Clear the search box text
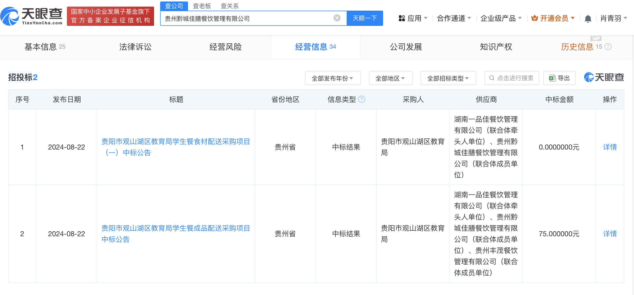 337,18
